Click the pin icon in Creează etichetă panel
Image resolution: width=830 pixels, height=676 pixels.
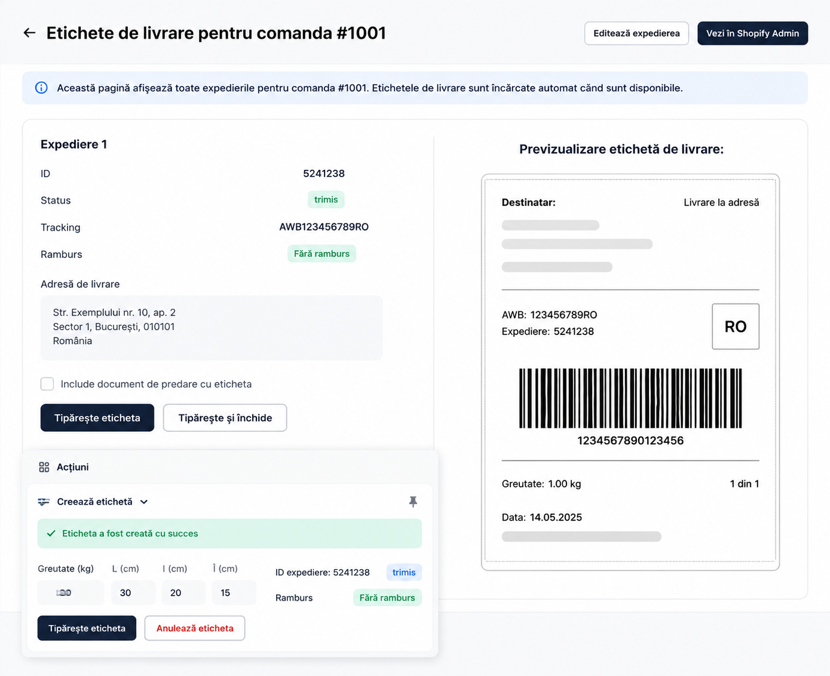point(413,502)
